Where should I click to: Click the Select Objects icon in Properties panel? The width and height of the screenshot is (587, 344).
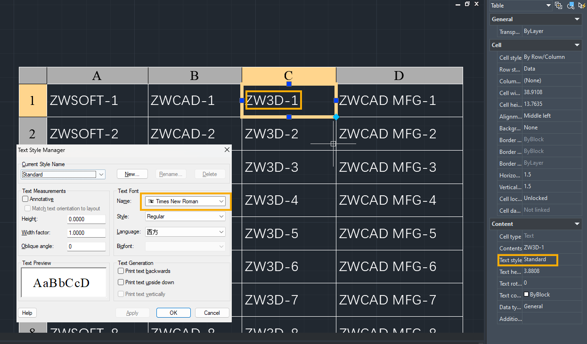[571, 6]
